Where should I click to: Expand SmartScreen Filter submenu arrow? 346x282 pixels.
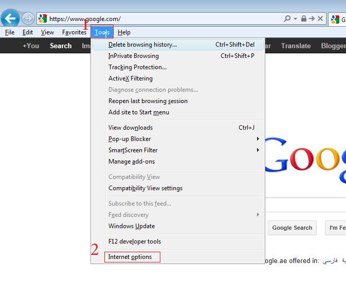[258, 150]
